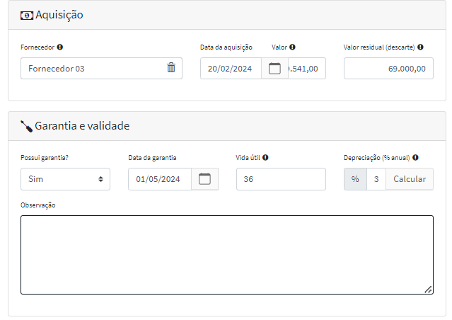The height and width of the screenshot is (320, 452).
Task: Click the Observação textarea resize handle
Action: [x=428, y=290]
